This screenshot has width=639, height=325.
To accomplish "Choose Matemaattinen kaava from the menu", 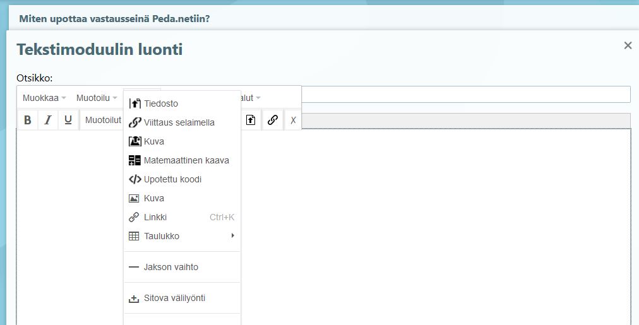I will (186, 160).
